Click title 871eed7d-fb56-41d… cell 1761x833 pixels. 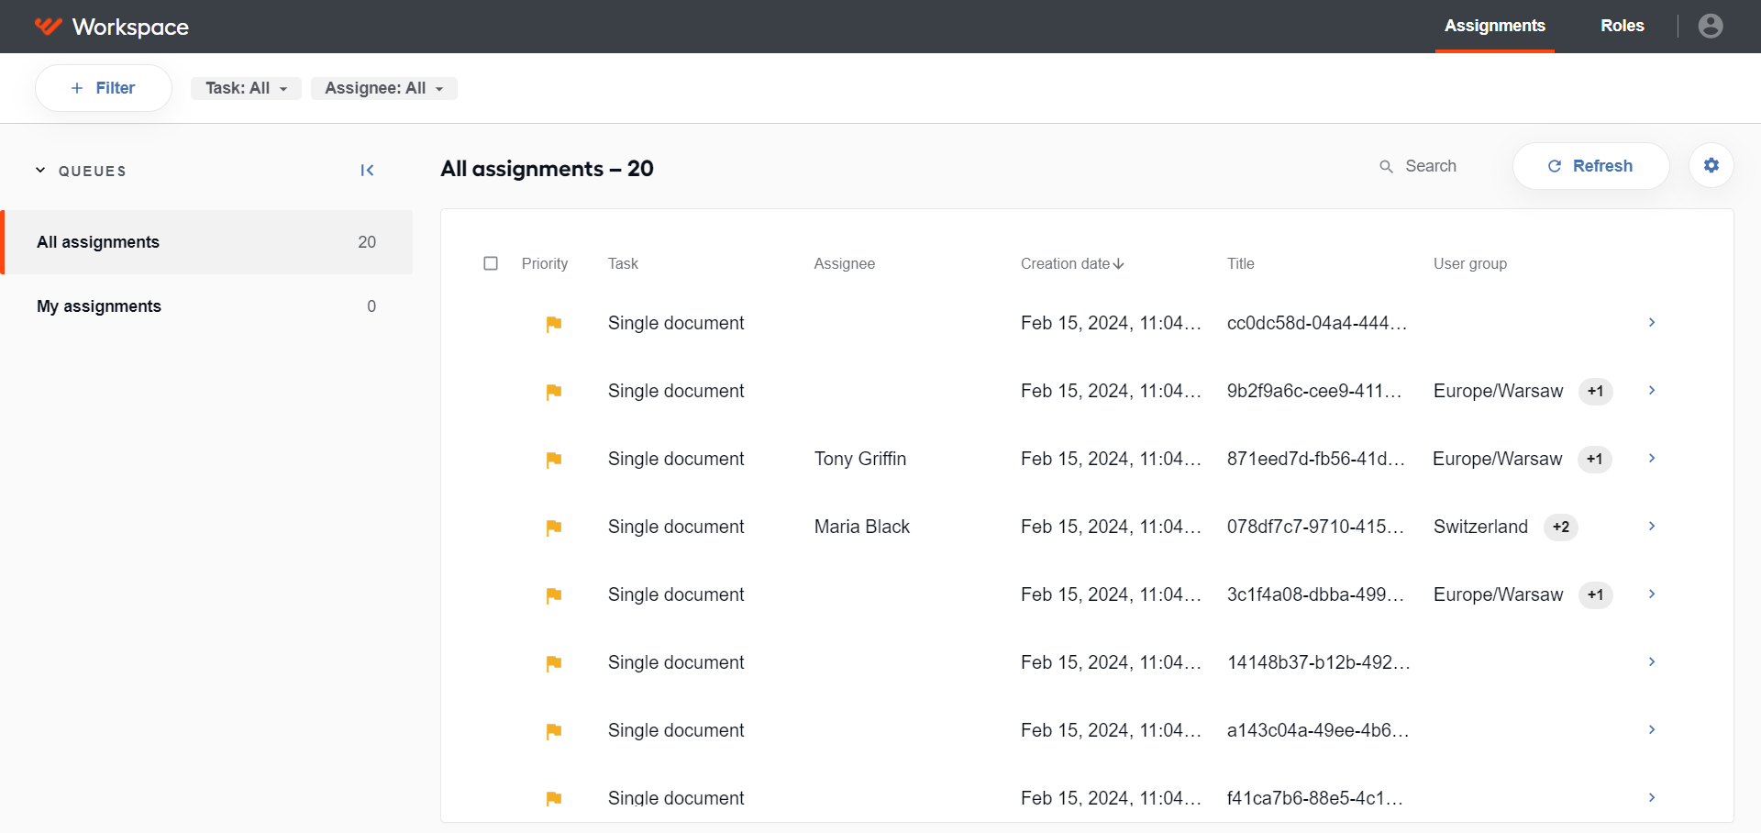(x=1316, y=459)
